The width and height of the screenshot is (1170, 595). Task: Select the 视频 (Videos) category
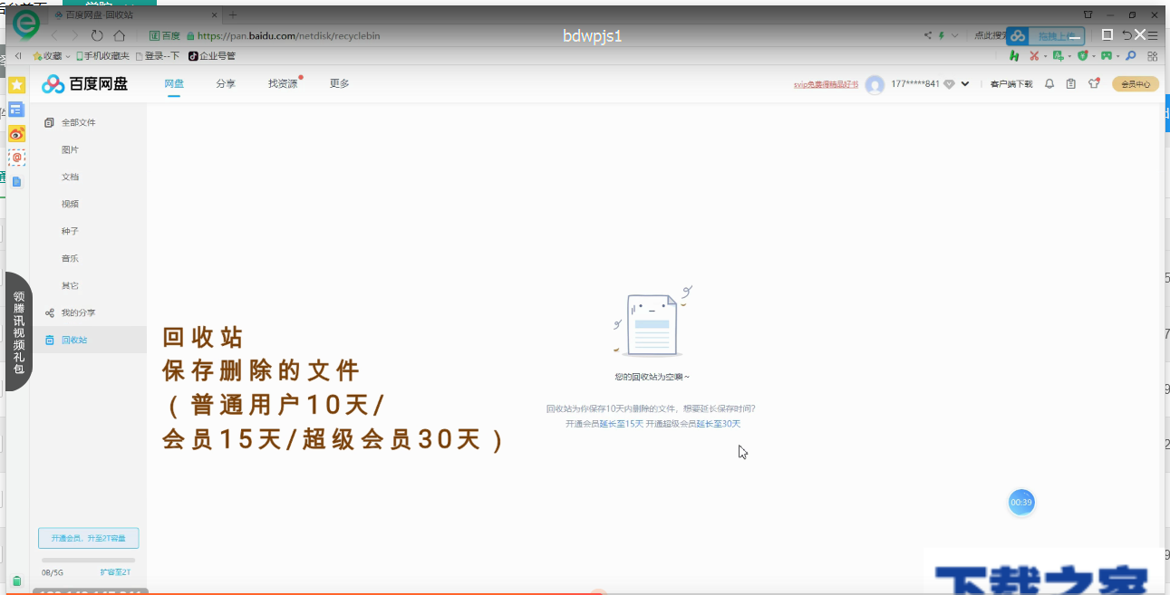pos(70,203)
